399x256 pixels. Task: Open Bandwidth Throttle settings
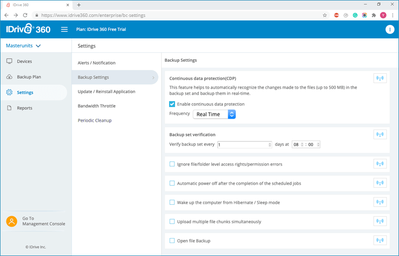click(x=96, y=106)
